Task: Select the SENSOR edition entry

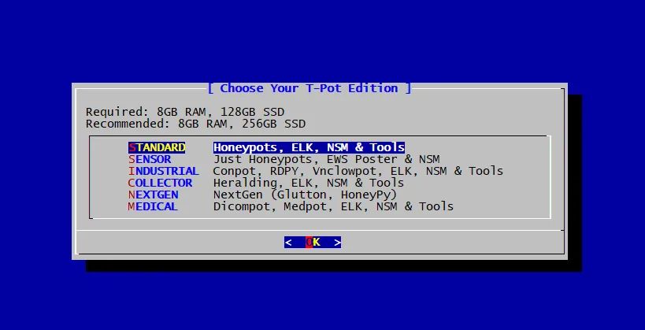Action: point(150,159)
